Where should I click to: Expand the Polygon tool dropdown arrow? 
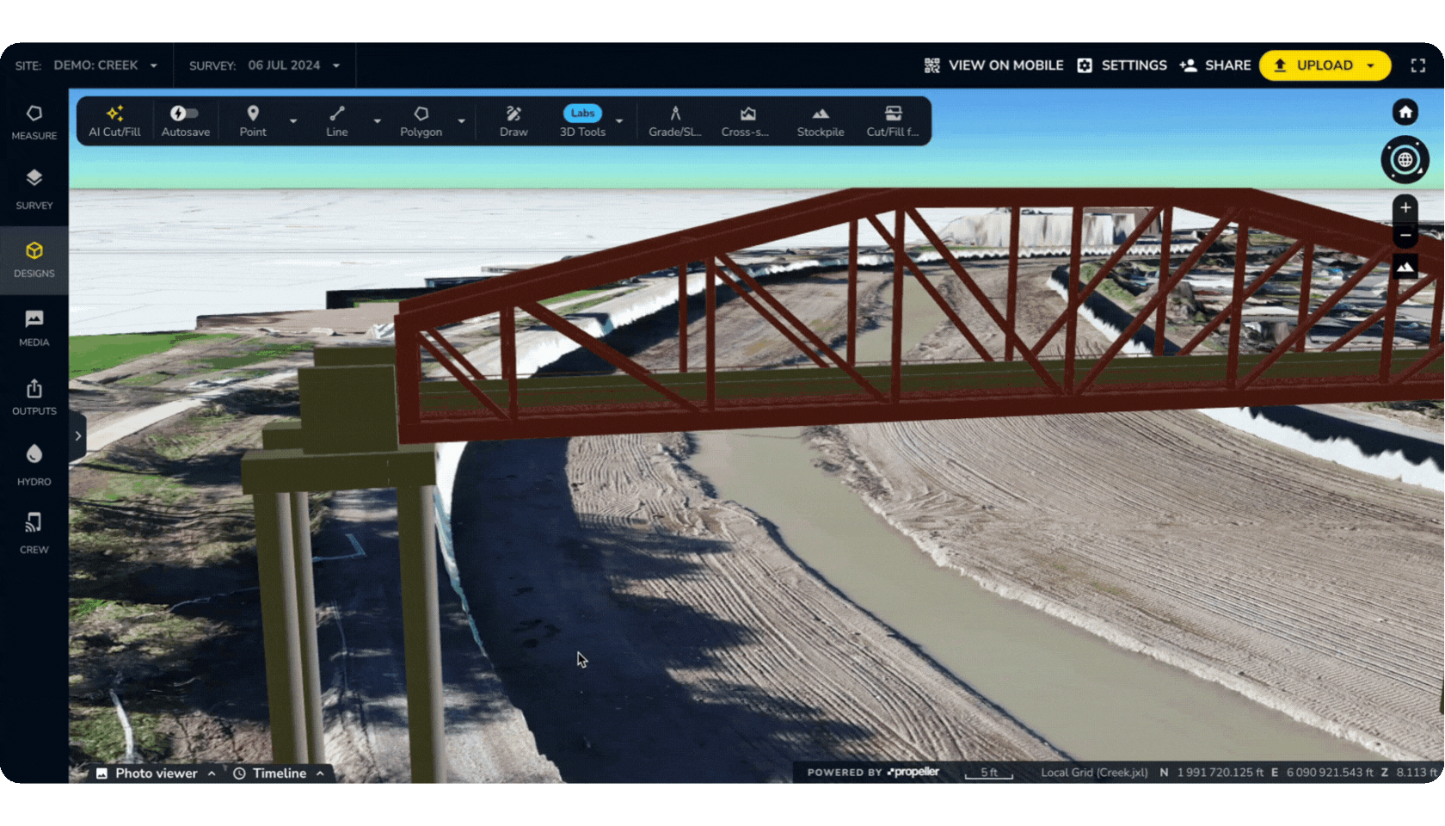[x=462, y=121]
